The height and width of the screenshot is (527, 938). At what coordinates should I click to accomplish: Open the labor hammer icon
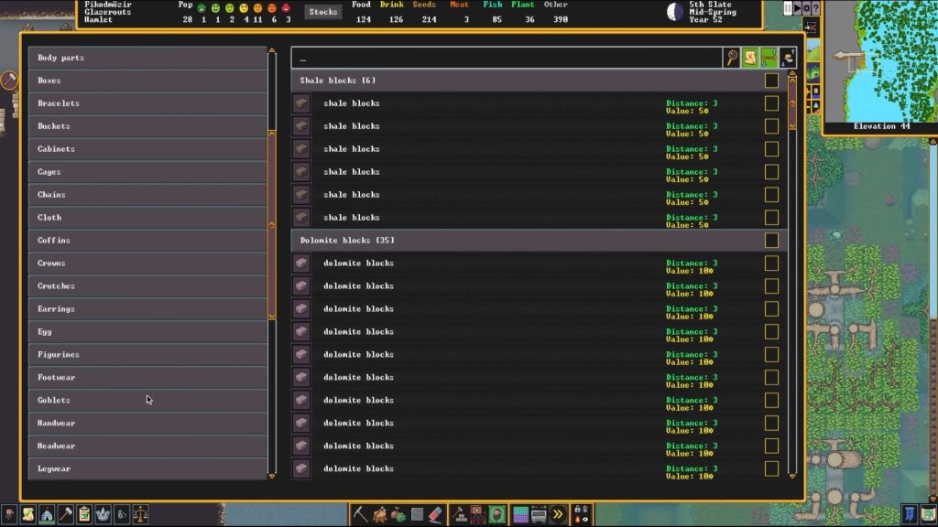65,514
